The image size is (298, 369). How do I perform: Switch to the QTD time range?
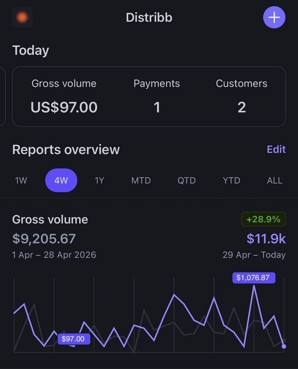(x=187, y=181)
